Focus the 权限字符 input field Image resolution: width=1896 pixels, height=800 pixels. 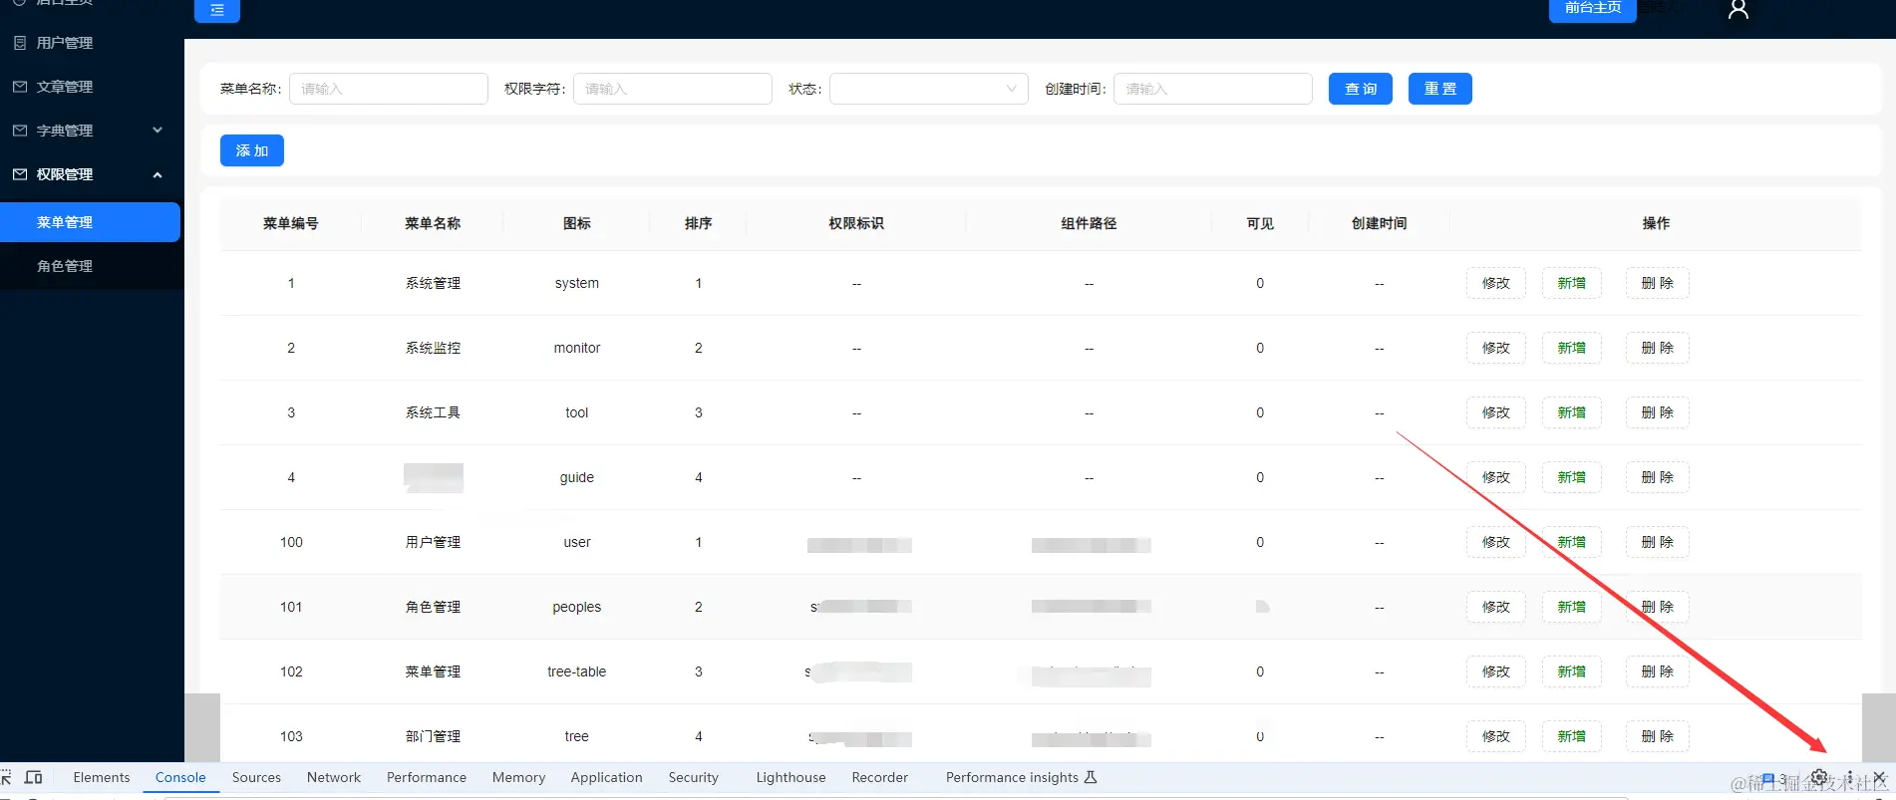(x=672, y=89)
